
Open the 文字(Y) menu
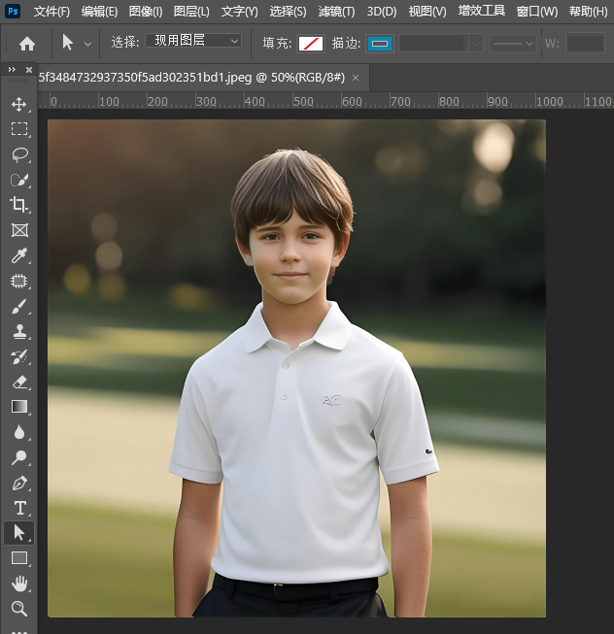(239, 12)
